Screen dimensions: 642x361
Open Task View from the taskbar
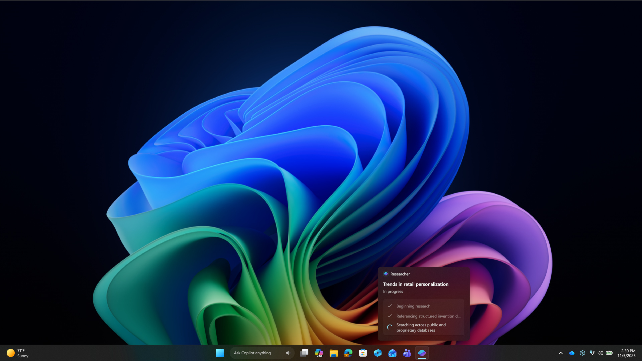tap(304, 353)
